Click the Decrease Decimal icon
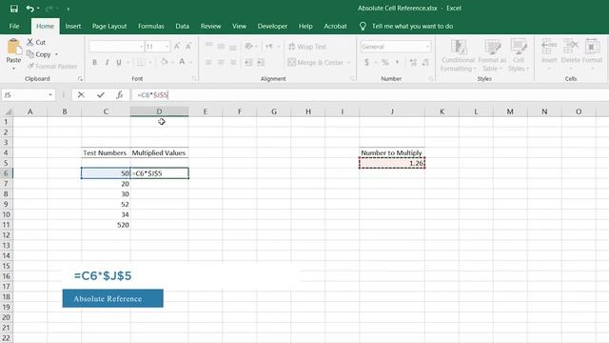The width and height of the screenshot is (609, 343). point(425,62)
